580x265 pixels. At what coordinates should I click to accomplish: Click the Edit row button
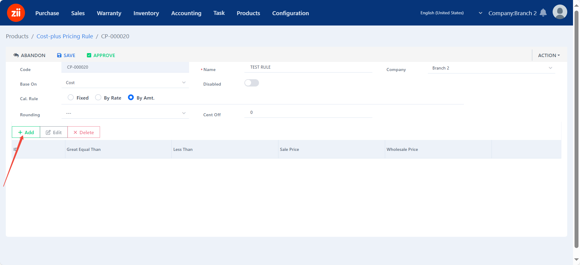click(x=54, y=132)
